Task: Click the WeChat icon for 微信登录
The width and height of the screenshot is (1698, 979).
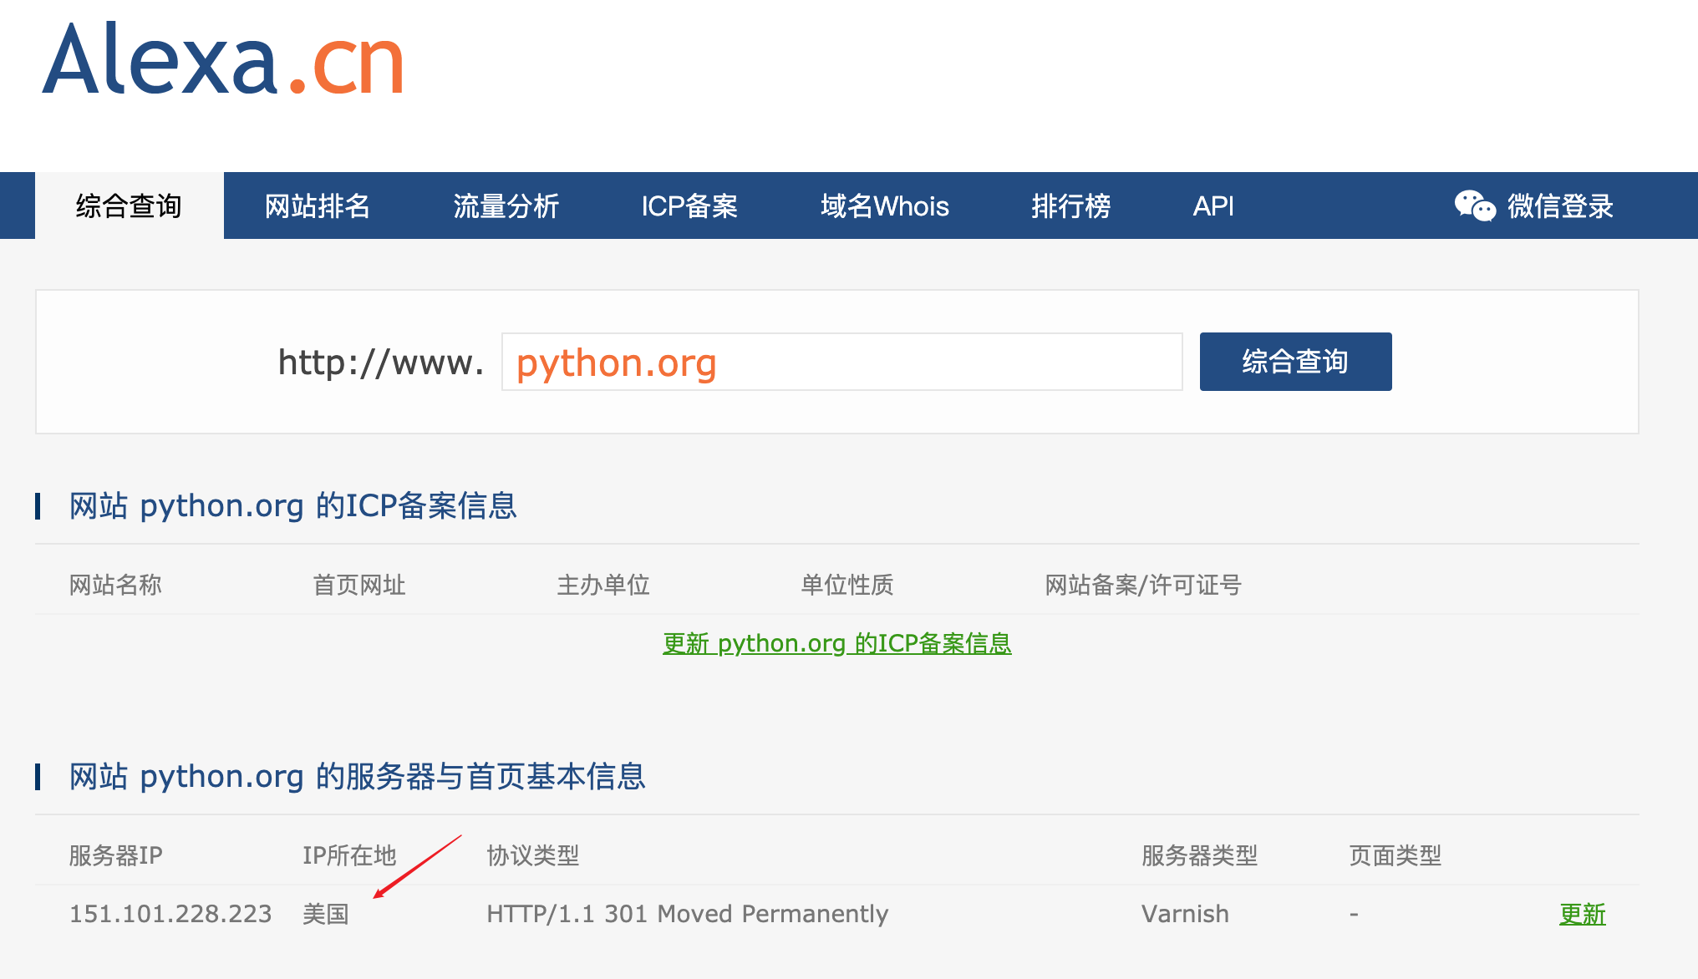Action: (1474, 205)
